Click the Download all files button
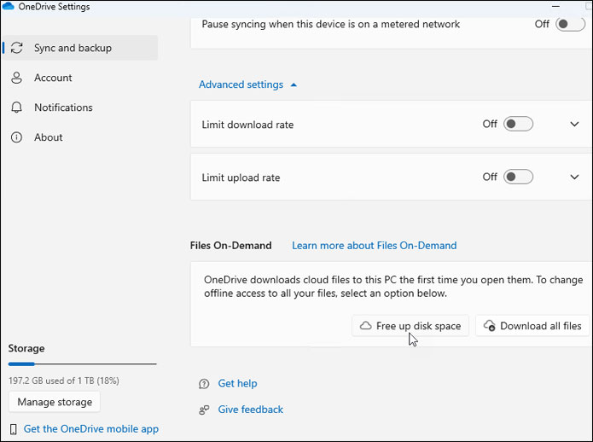The height and width of the screenshot is (442, 593). coord(532,326)
